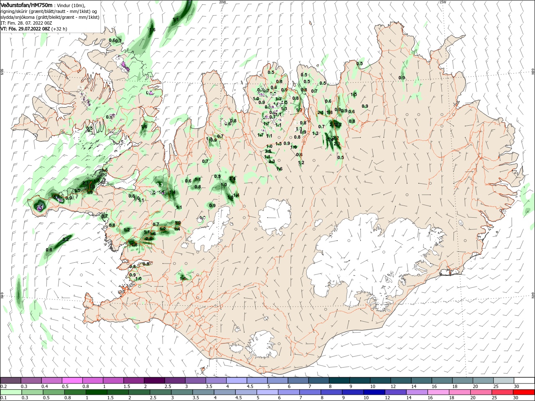
Task: Click the dusky purple swatch labeled 0.2
Action: (x=10, y=381)
